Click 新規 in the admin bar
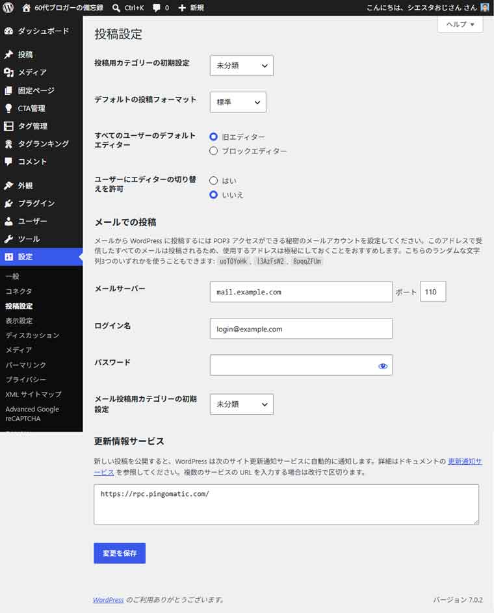This screenshot has width=494, height=613. tap(198, 8)
